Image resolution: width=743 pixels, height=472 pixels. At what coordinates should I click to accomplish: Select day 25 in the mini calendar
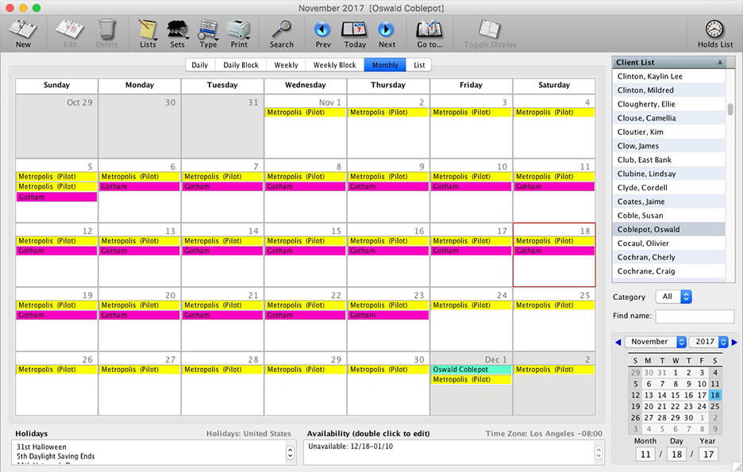[x=715, y=406]
